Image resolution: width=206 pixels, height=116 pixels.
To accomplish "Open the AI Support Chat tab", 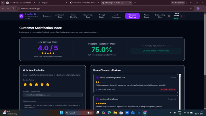I will (x=60, y=16).
